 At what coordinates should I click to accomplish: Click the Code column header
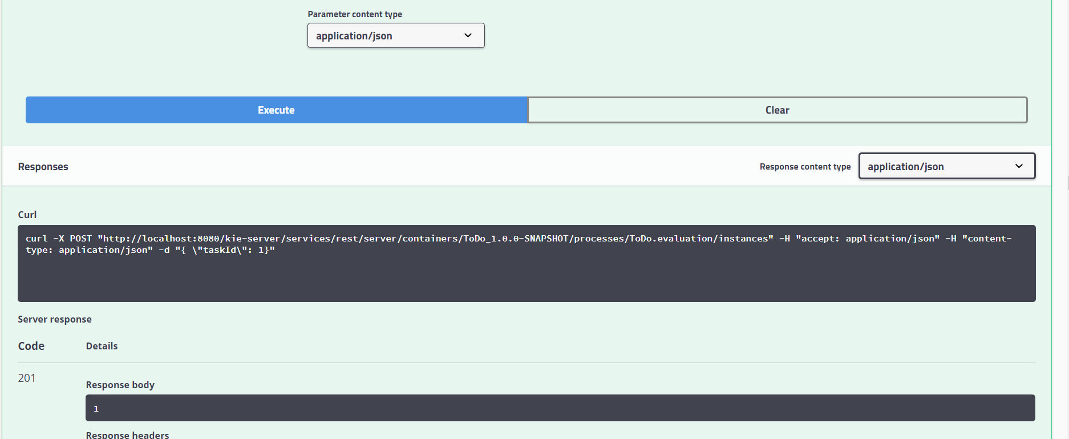click(31, 346)
